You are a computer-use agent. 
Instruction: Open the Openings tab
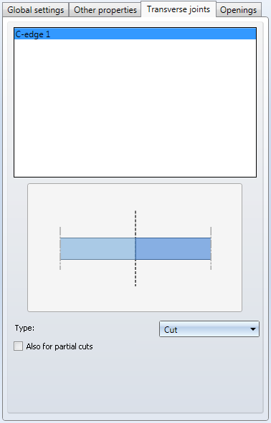239,10
